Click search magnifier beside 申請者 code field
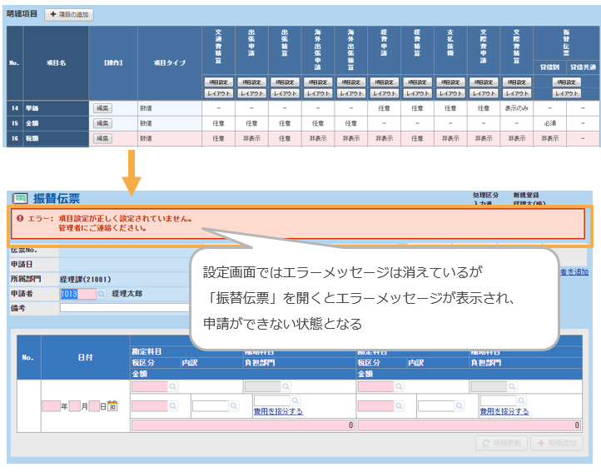The width and height of the screenshot is (601, 472). 102,294
